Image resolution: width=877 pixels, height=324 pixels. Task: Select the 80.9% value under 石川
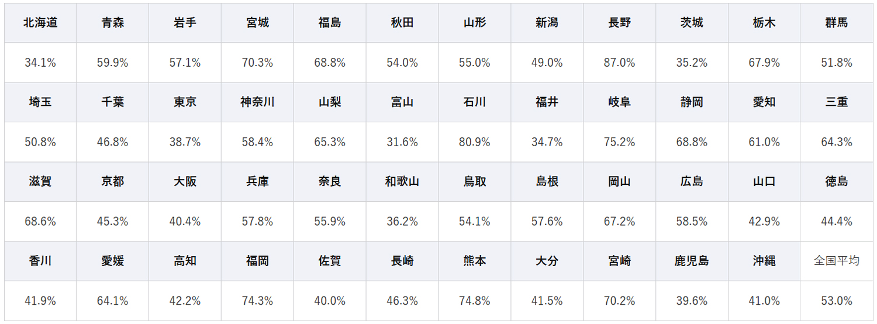click(475, 142)
